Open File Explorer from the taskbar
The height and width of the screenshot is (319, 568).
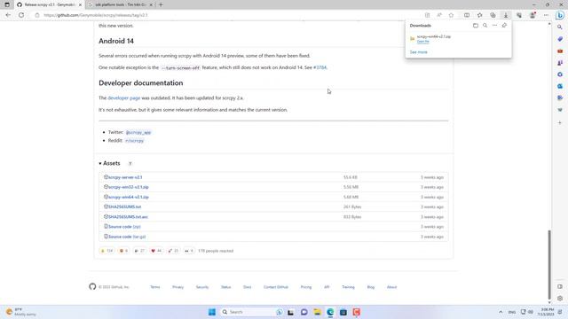pyautogui.click(x=318, y=312)
